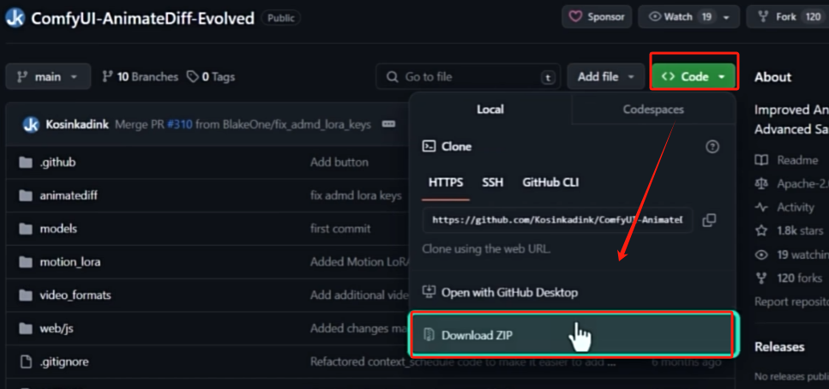Click Kosinkadink's avatar in commit row
The height and width of the screenshot is (389, 829).
(31, 124)
